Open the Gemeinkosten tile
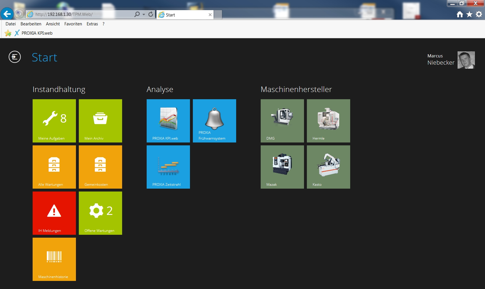485x289 pixels. pos(100,167)
